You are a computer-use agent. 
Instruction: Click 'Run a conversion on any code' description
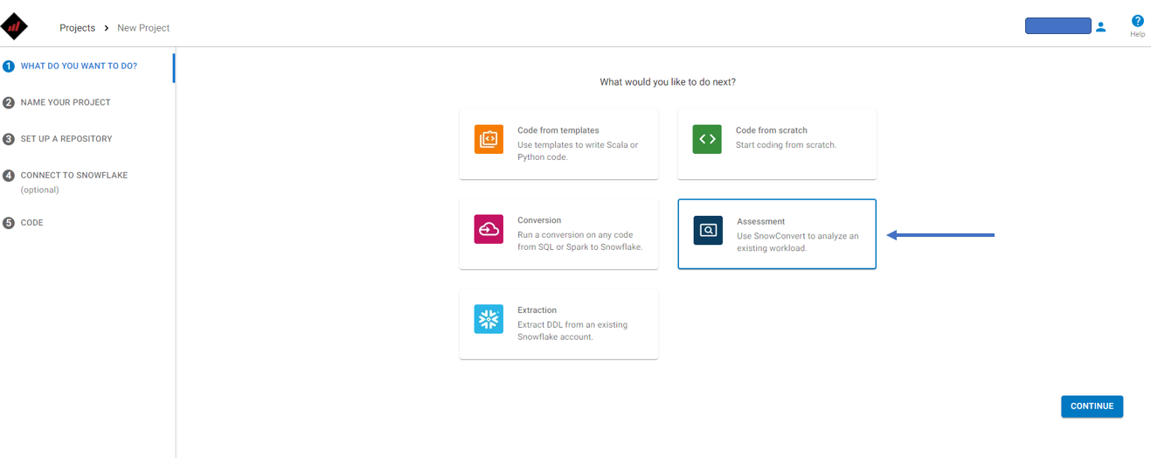580,241
